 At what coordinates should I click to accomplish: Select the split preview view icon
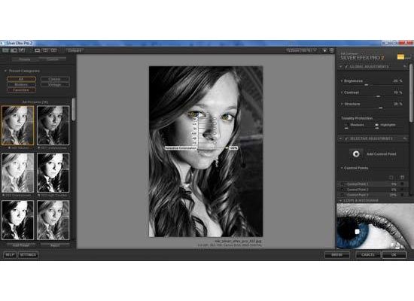[46, 50]
